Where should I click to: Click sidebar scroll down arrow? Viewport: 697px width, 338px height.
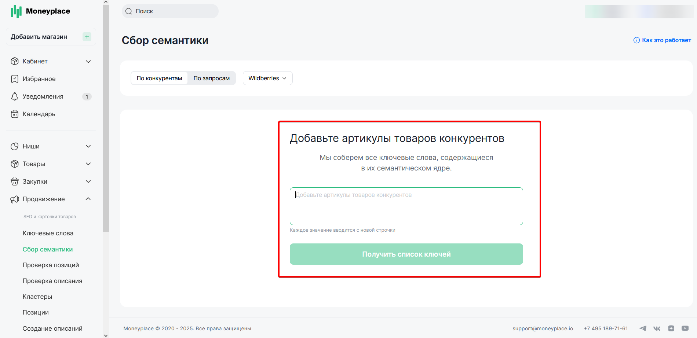pos(106,335)
